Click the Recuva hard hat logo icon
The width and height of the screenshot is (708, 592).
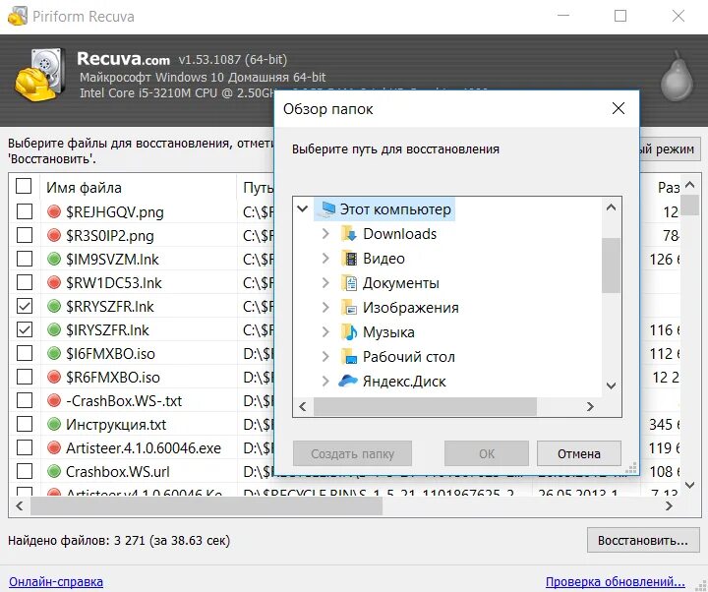39,75
